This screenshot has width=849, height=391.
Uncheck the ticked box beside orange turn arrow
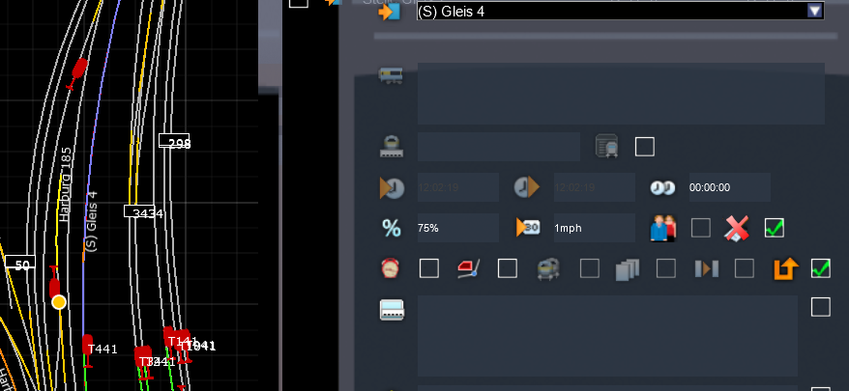(x=821, y=268)
